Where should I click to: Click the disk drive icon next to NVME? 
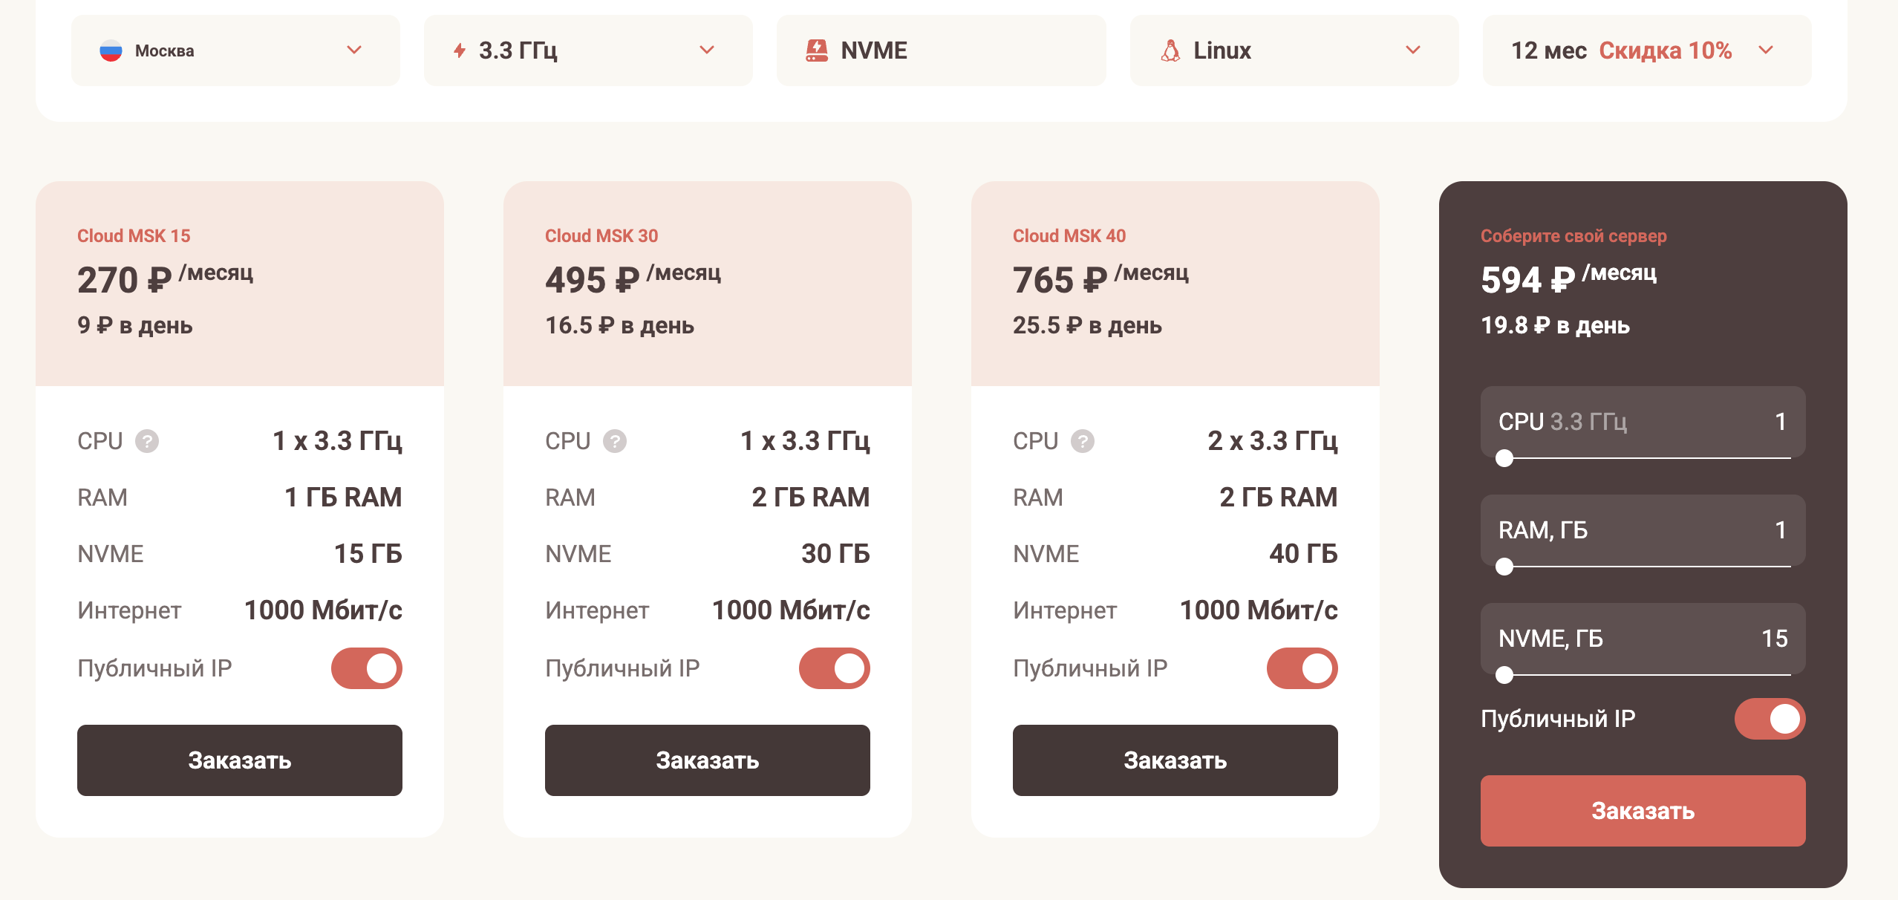tap(817, 50)
